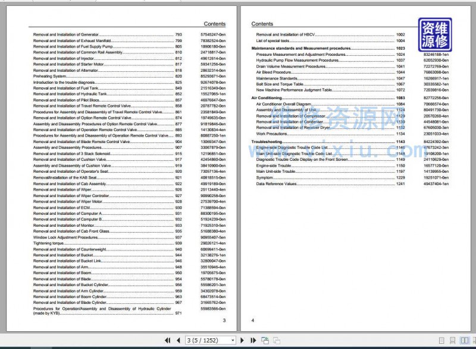The width and height of the screenshot is (476, 349).
Task: Click 'Removal and Installation of Exhaust Manifold'
Action: coord(72,40)
